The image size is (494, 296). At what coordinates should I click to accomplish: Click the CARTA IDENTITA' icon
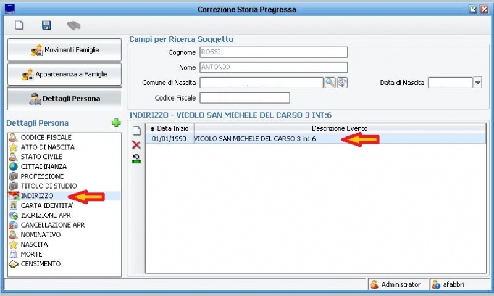(13, 205)
